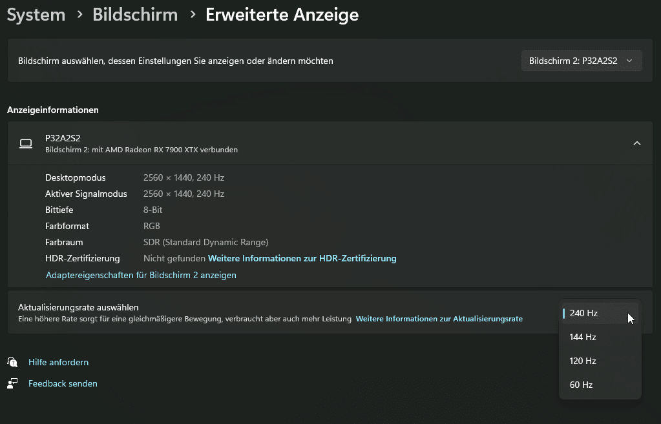Click breadcrumb chevron between System and Bildschirm
The width and height of the screenshot is (661, 424).
point(79,14)
